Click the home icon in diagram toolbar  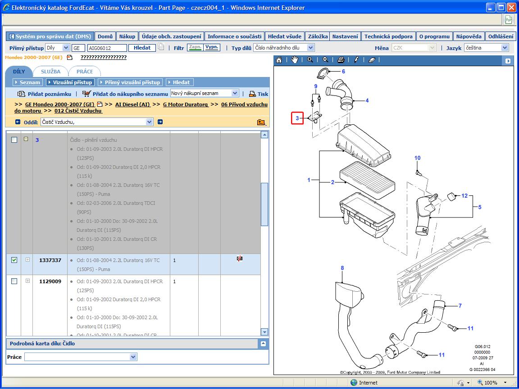tap(279, 60)
